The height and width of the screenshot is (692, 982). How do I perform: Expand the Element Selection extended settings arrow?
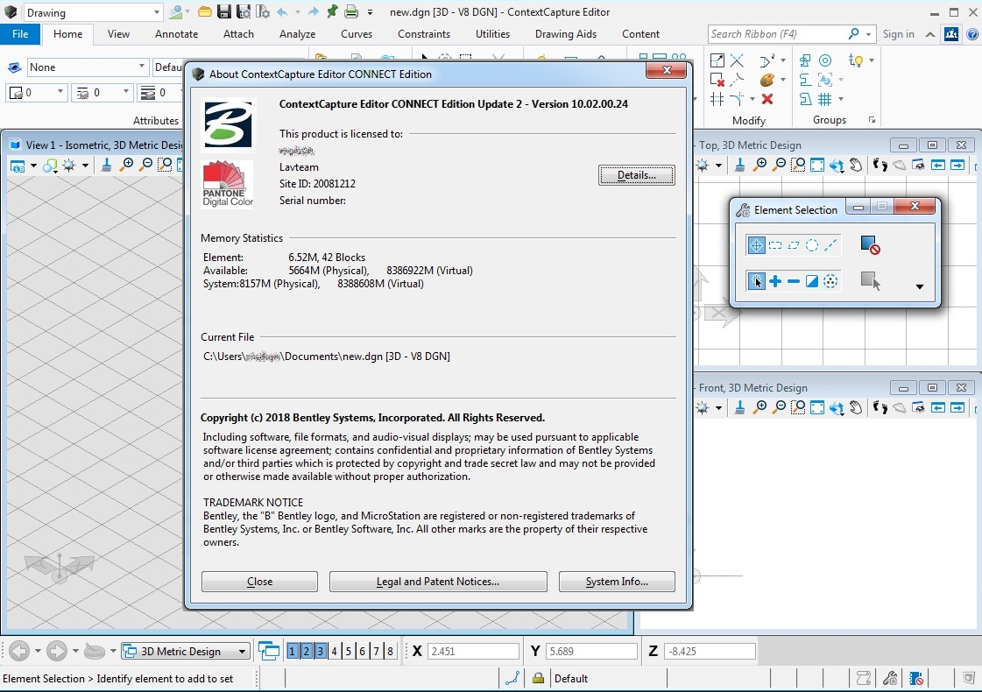[920, 286]
